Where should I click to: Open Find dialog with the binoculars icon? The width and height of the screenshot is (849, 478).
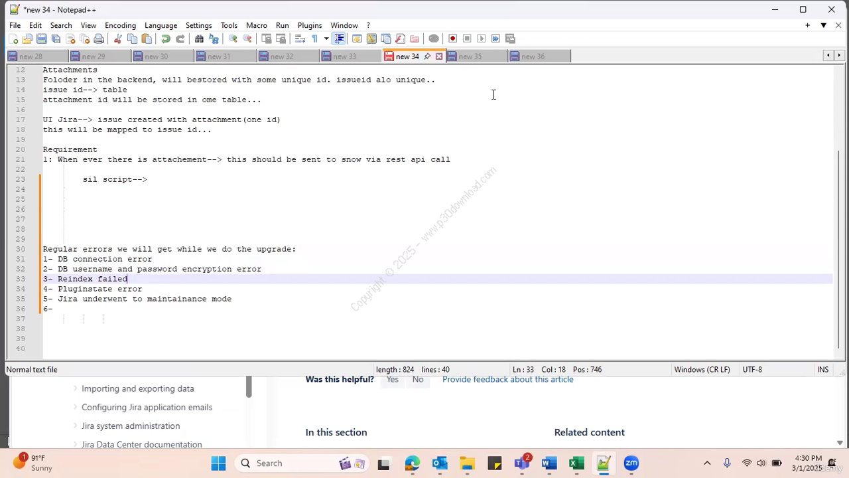tap(199, 39)
